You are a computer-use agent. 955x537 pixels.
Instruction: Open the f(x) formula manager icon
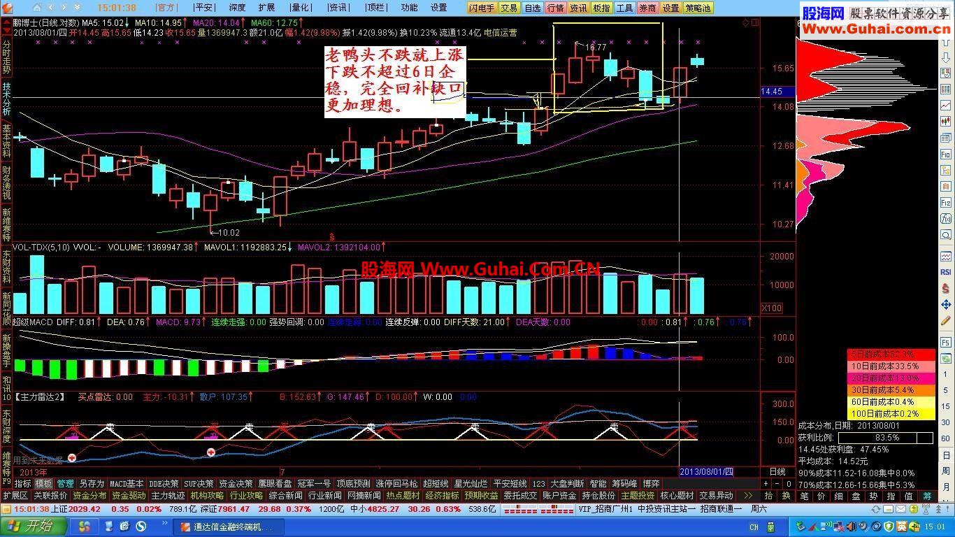coord(946,217)
